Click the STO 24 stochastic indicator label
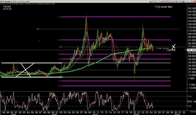This screenshot has height=115, width=196. 192,102
